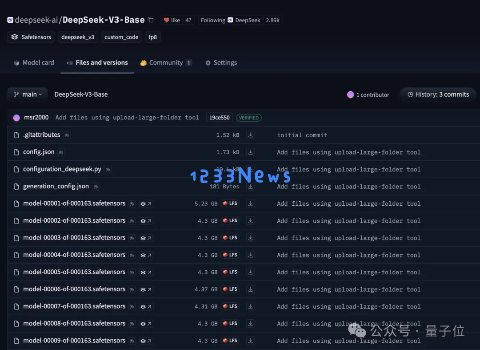The height and width of the screenshot is (350, 480).
Task: Switch to the Model card tab
Action: [34, 63]
